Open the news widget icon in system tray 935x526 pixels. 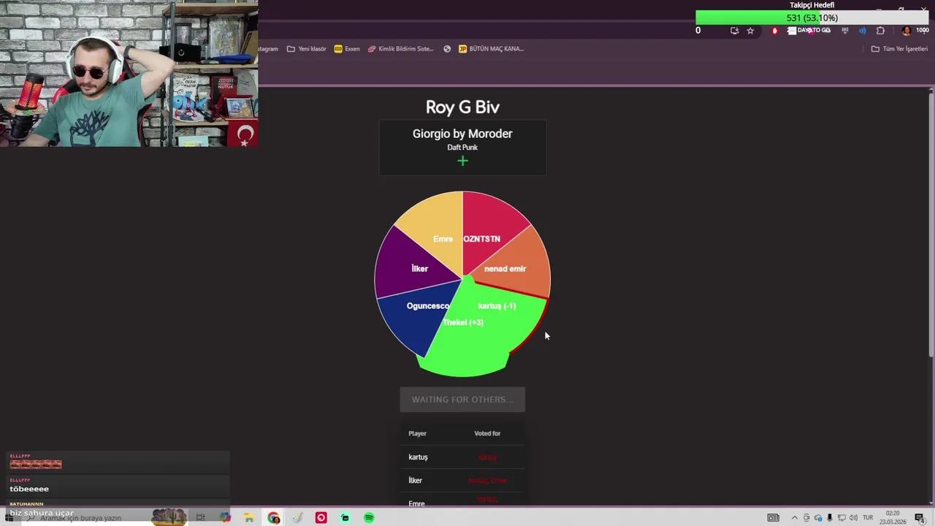(x=773, y=518)
